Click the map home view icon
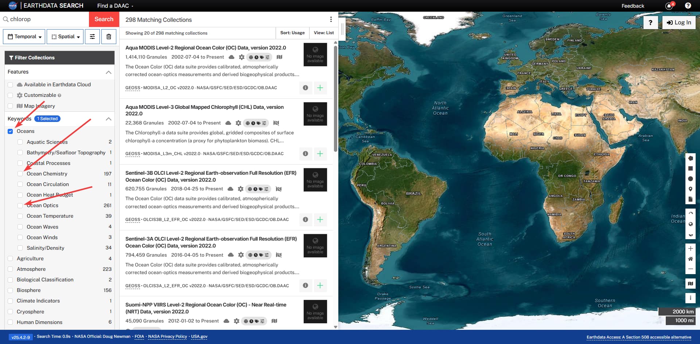 pyautogui.click(x=690, y=259)
